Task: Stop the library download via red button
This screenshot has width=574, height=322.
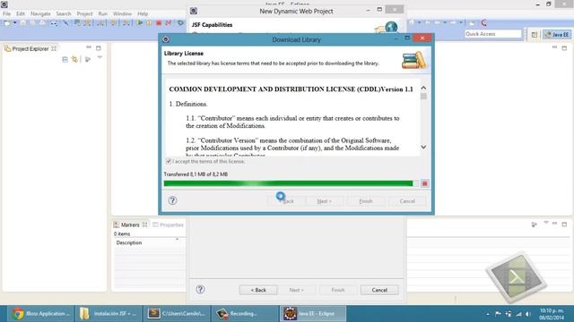Action: click(424, 183)
